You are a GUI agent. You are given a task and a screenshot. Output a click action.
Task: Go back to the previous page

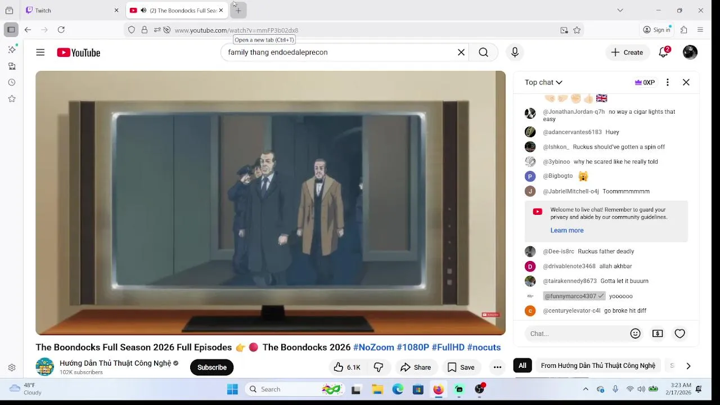(28, 30)
